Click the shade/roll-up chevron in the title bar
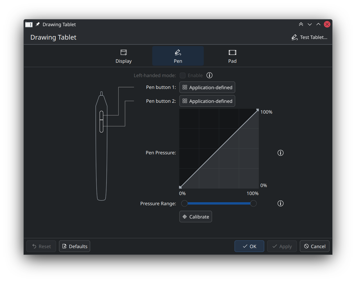Image resolution: width=356 pixels, height=283 pixels. pos(318,24)
